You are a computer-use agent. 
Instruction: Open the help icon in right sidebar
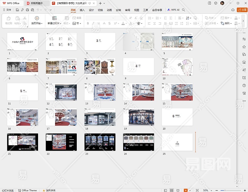point(244,85)
